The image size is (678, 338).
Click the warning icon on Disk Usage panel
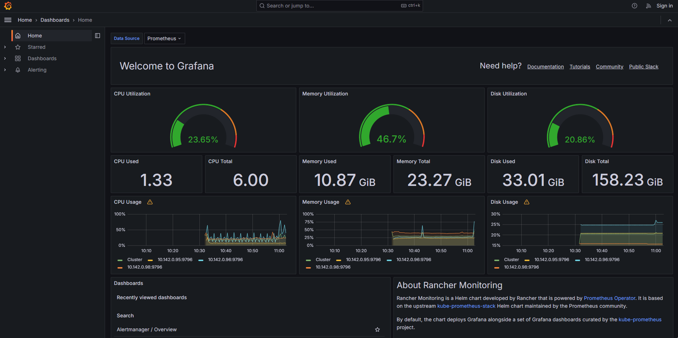click(x=526, y=202)
